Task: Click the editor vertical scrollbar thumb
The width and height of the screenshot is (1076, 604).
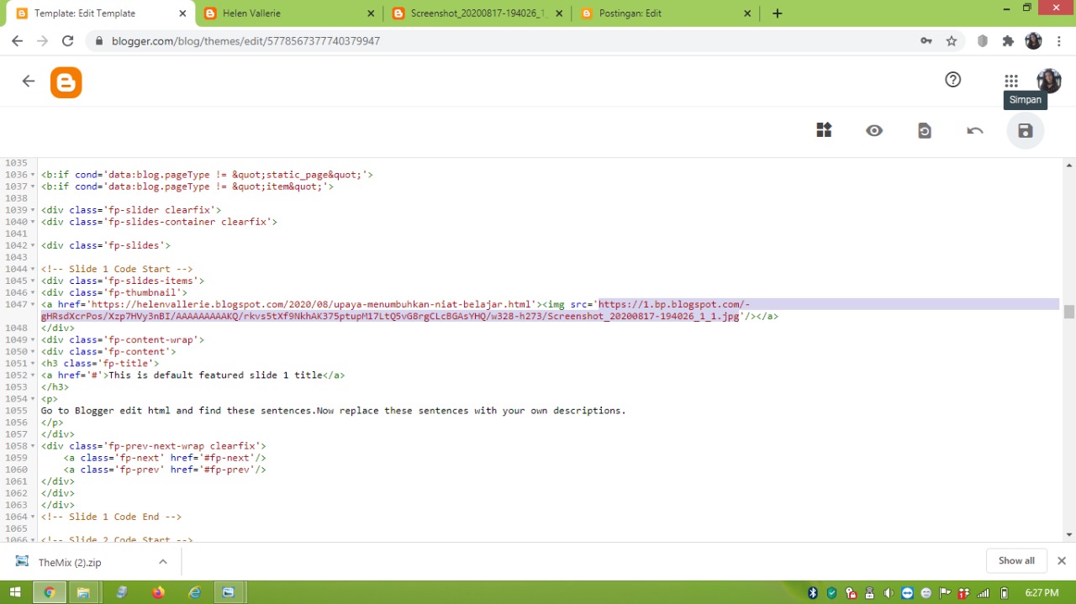Action: click(x=1068, y=312)
